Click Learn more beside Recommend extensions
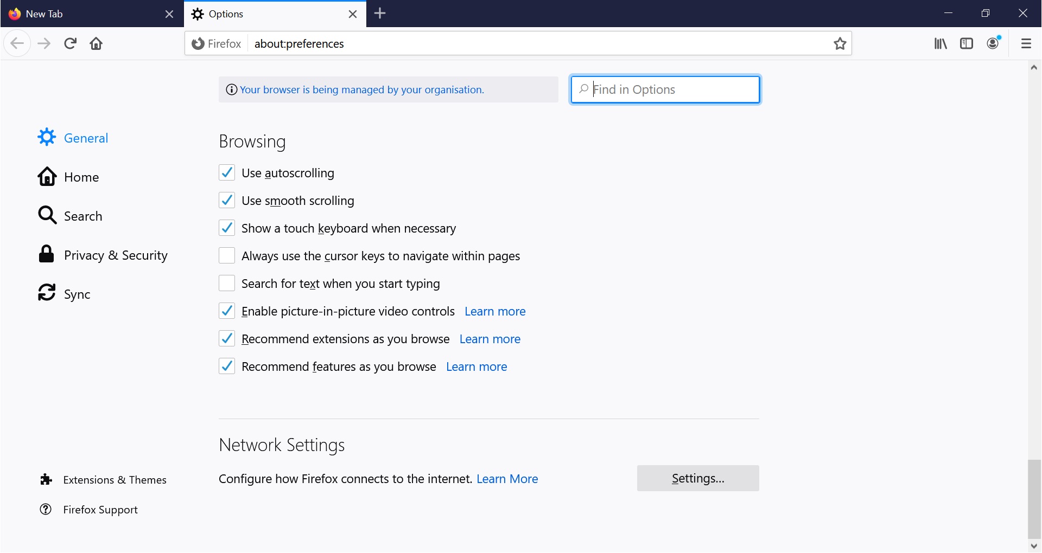This screenshot has height=553, width=1042. 490,339
